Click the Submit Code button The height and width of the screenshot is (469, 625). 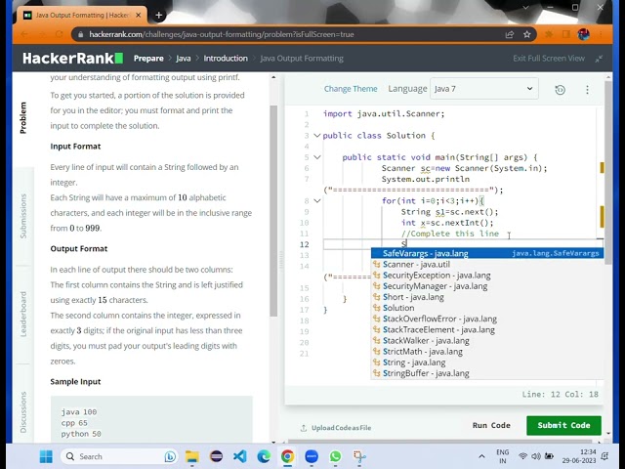tap(563, 425)
